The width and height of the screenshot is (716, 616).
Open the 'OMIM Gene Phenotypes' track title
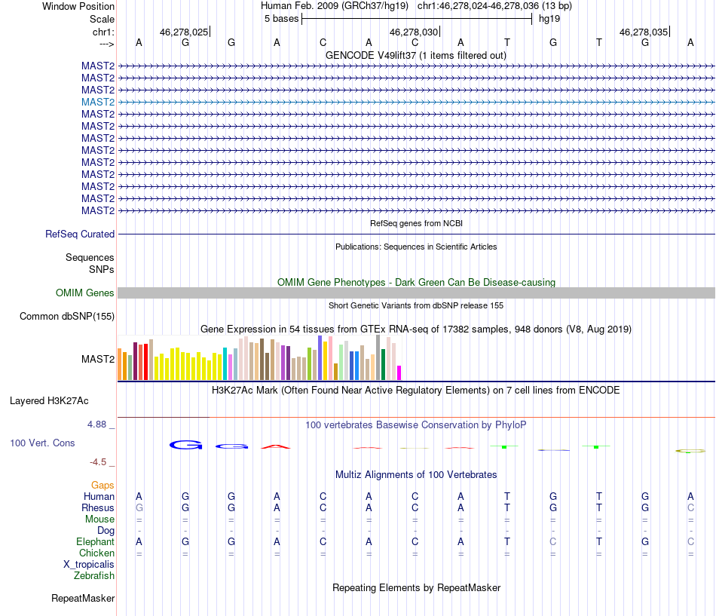[x=416, y=283]
